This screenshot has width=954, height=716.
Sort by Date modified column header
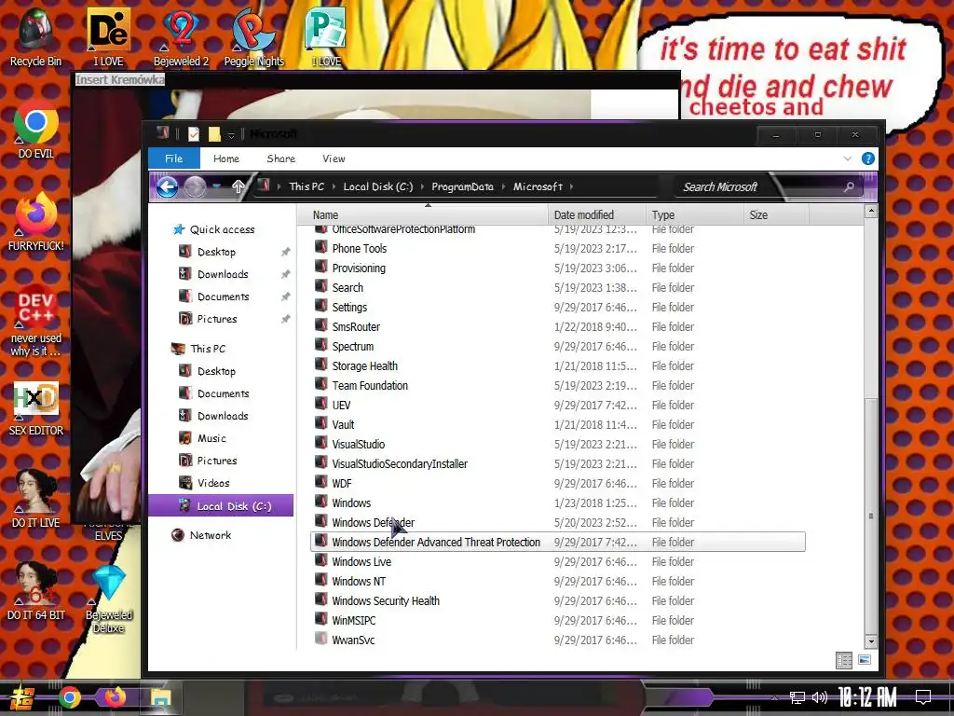coord(596,215)
